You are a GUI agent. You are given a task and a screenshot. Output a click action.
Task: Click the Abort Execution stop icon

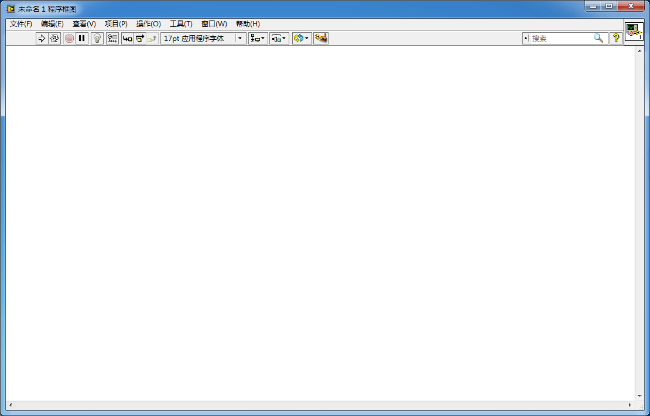(x=69, y=38)
